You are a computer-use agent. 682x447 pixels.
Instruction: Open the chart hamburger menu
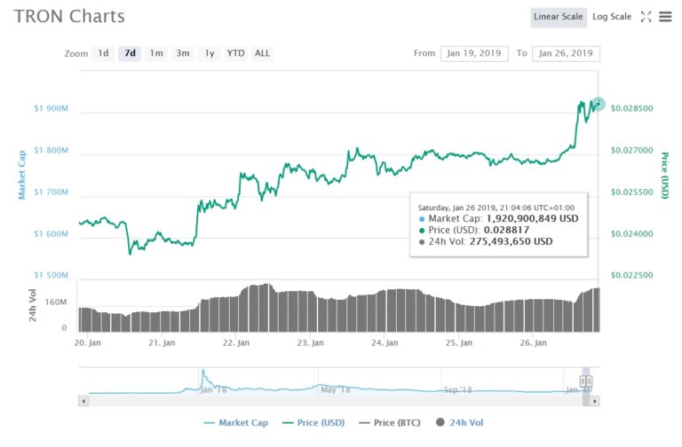[665, 17]
